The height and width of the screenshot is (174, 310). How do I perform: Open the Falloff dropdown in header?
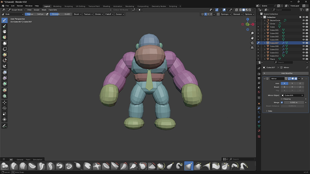109,14
